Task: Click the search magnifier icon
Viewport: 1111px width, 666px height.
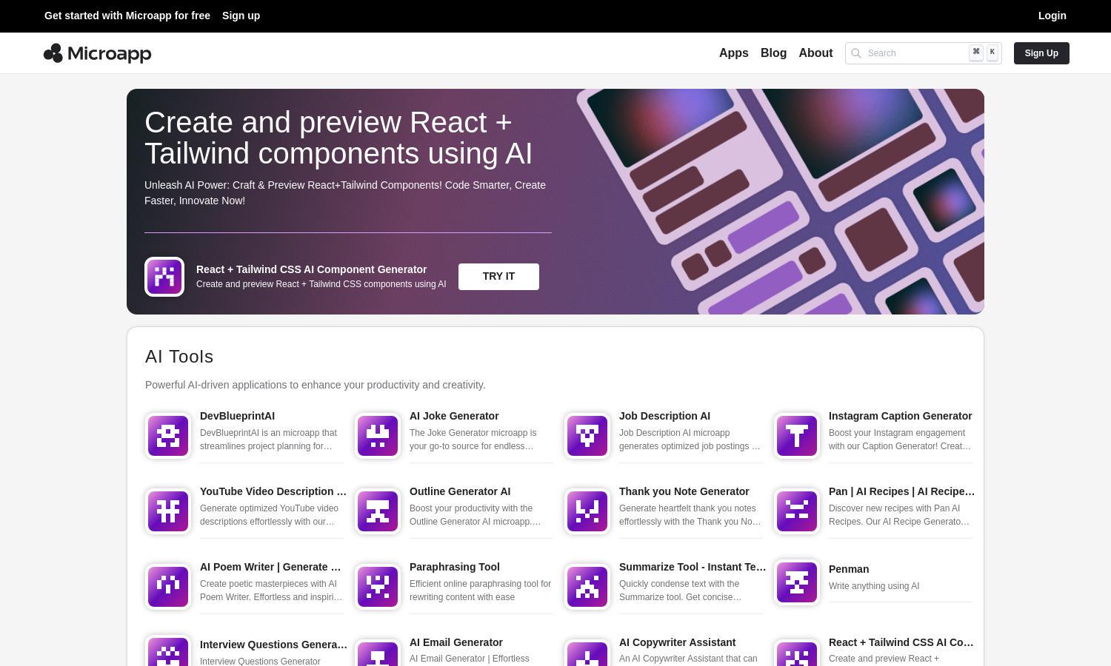Action: coord(856,53)
